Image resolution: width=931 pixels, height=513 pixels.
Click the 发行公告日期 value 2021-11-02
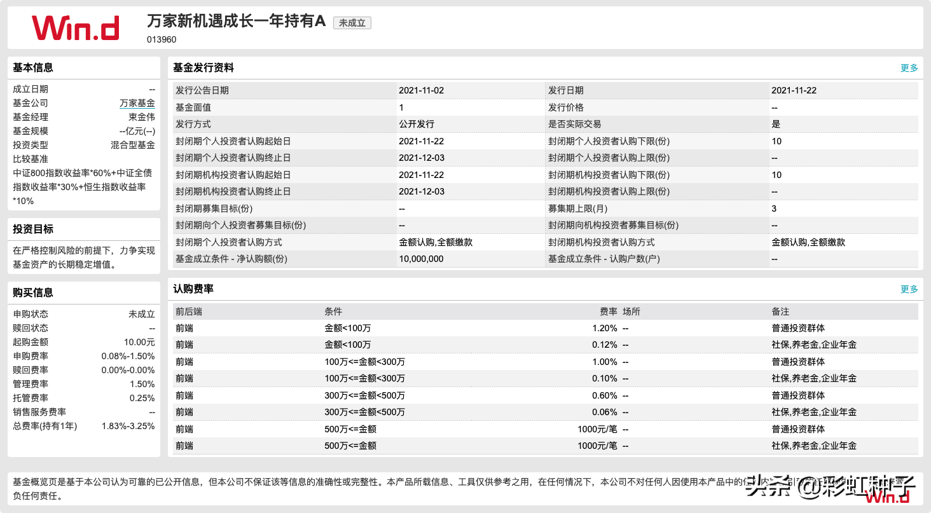click(x=421, y=90)
